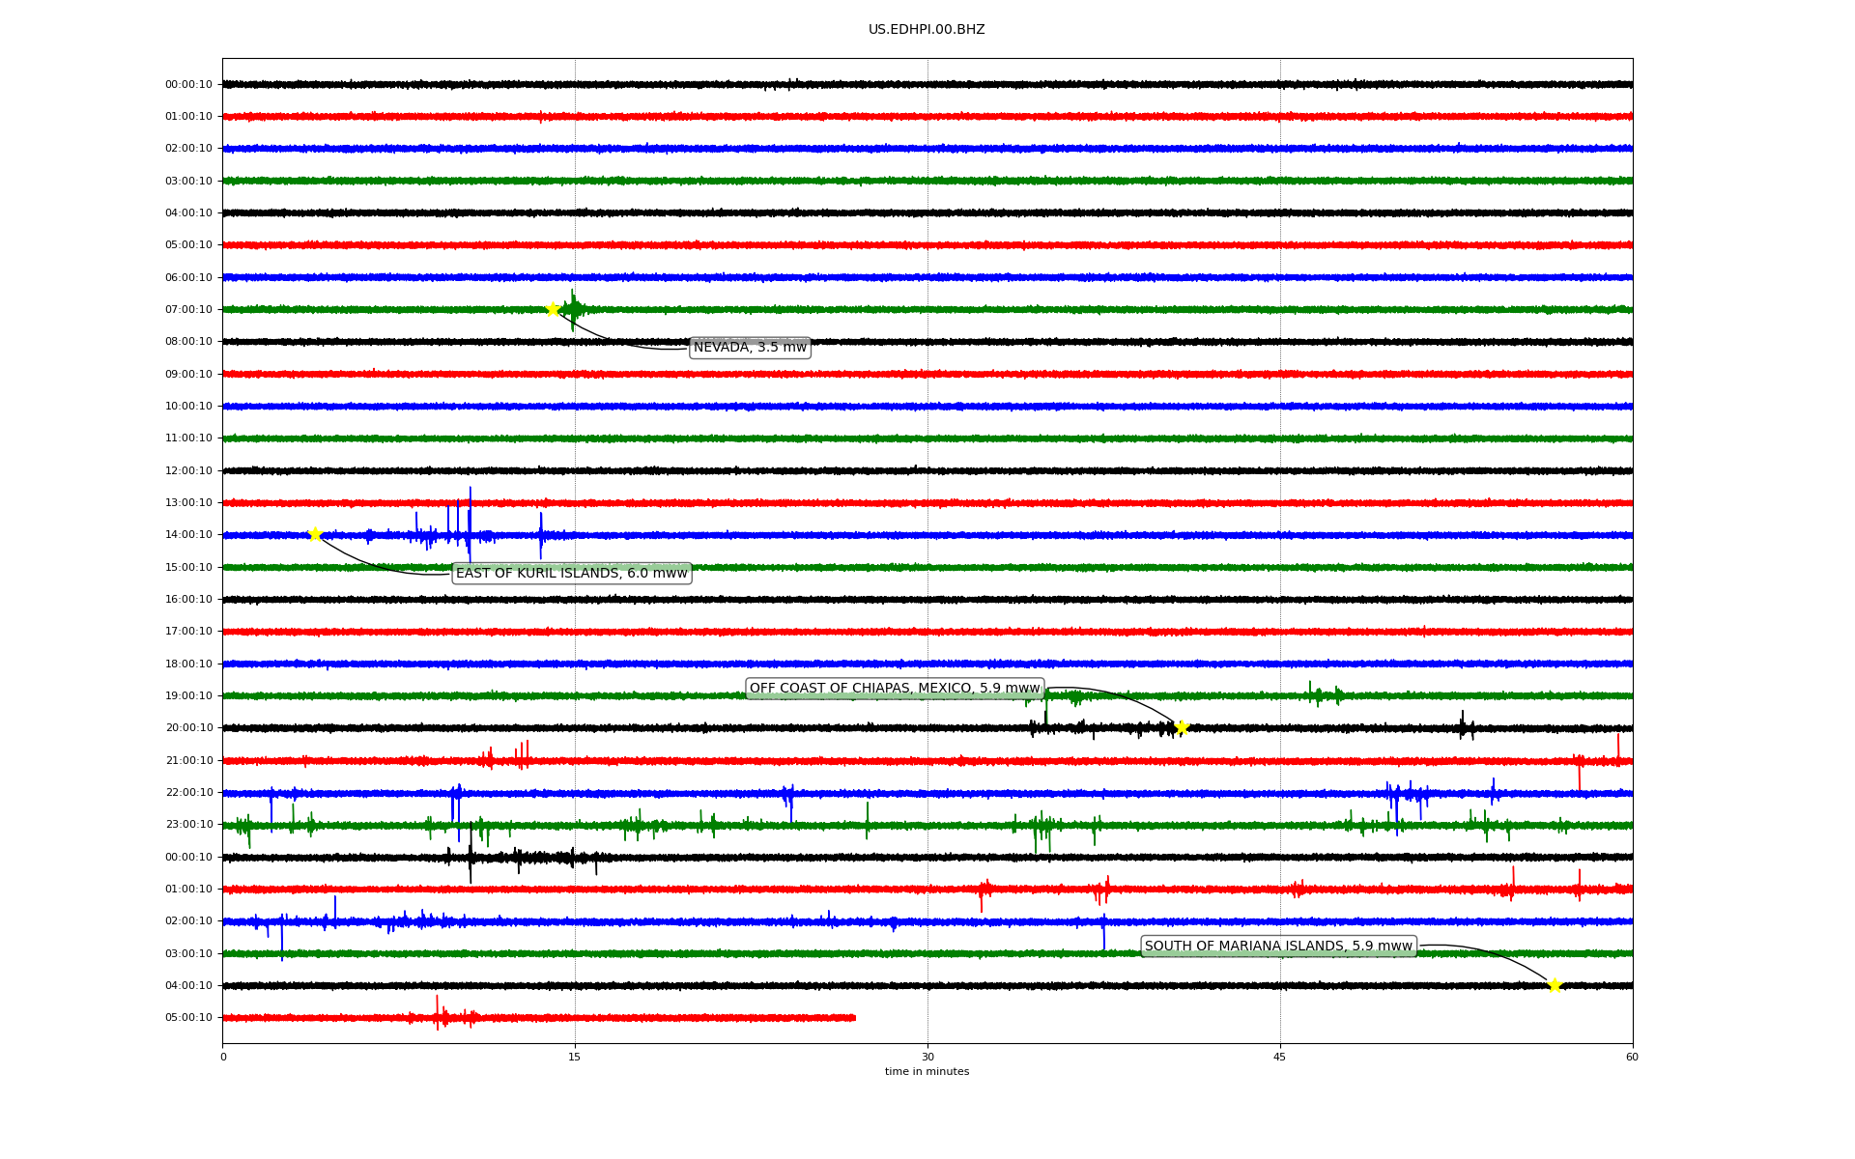
Task: Click the 19:00:10 row label
Action: [188, 695]
